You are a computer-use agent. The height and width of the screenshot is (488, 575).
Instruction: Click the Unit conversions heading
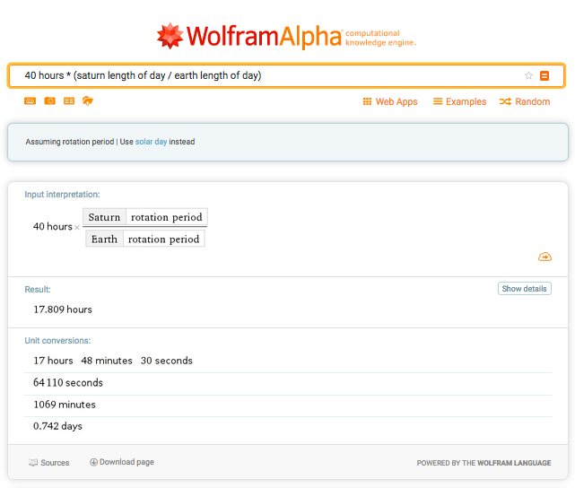click(x=57, y=341)
